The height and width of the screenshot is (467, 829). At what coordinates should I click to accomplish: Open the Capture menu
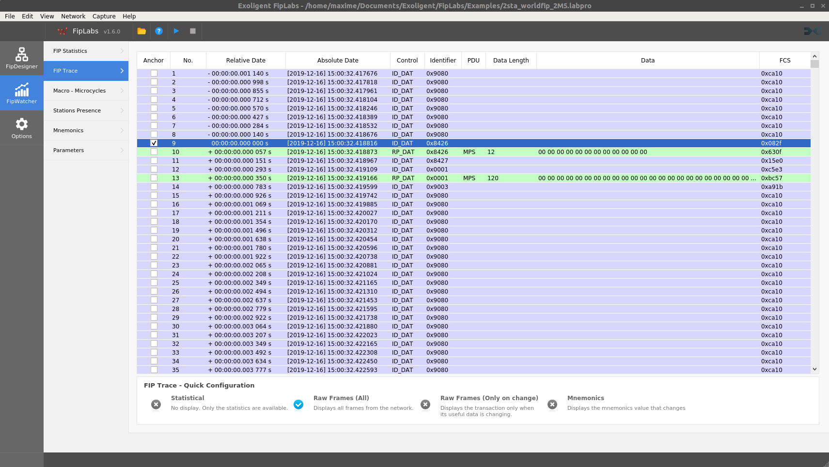pos(104,16)
